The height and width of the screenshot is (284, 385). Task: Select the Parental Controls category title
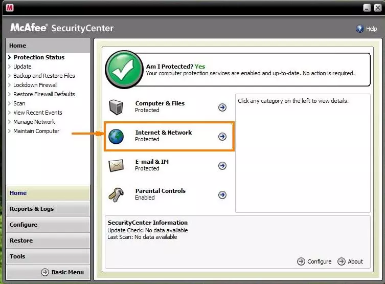tap(161, 191)
